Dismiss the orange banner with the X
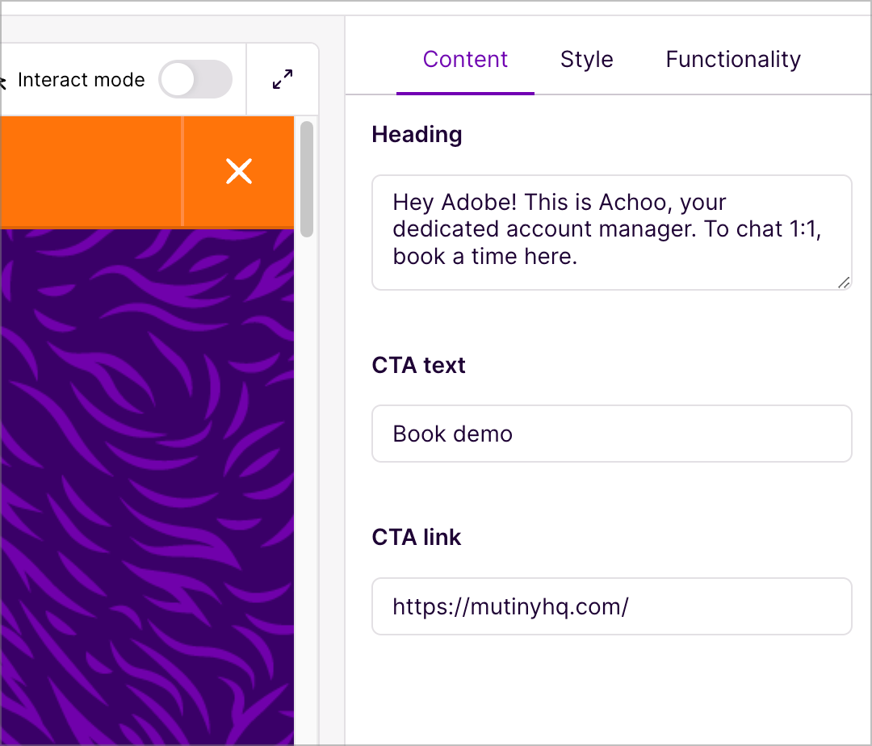This screenshot has width=872, height=746. pos(239,171)
